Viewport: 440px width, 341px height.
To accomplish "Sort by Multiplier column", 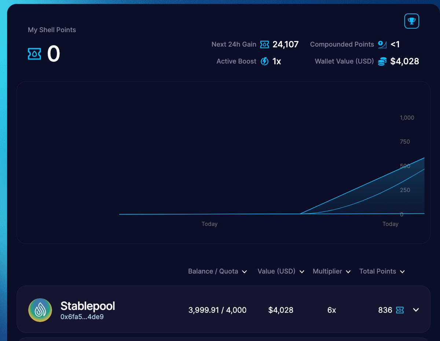I will [331, 271].
